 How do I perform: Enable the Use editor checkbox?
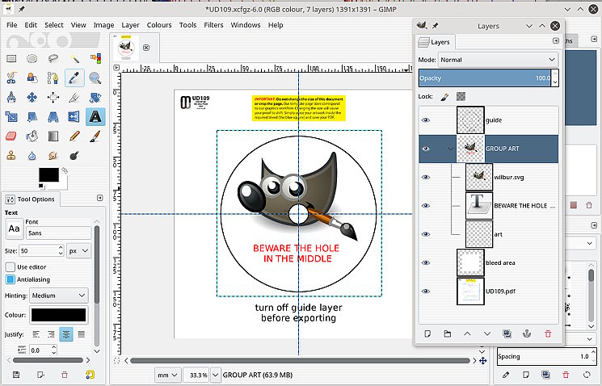[x=11, y=267]
